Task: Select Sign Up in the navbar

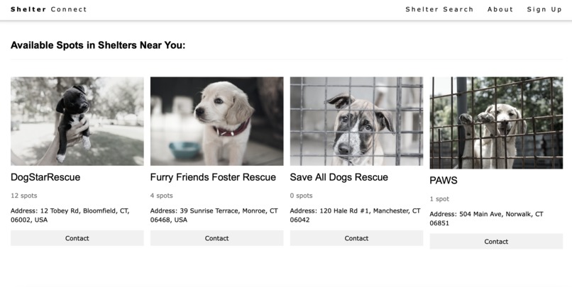Action: 544,9
